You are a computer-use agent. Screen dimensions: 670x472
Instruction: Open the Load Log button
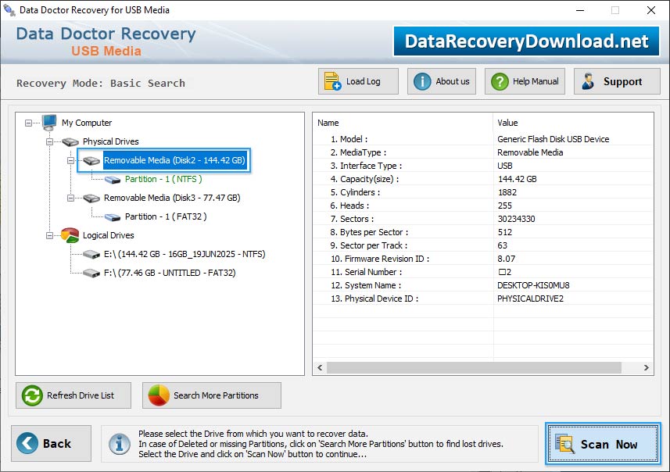pyautogui.click(x=358, y=81)
